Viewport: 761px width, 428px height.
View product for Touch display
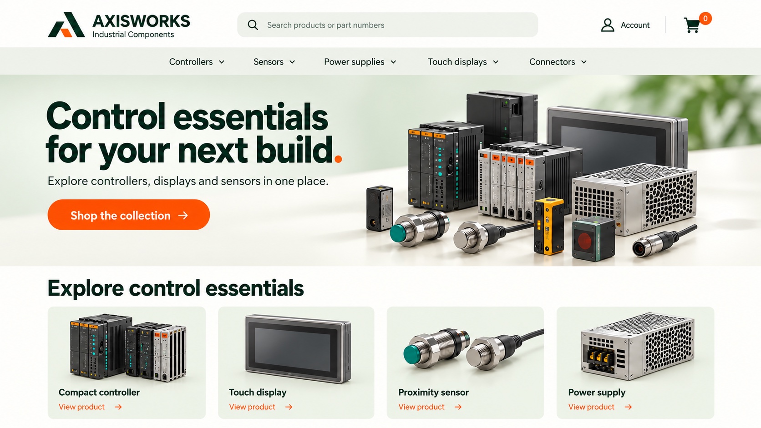261,407
